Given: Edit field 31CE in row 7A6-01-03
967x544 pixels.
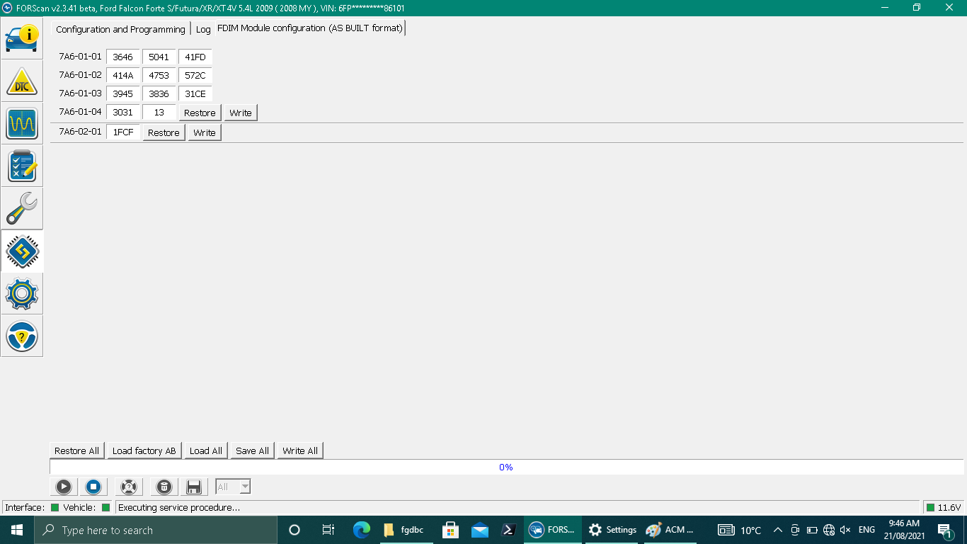Looking at the screenshot, I should (x=195, y=93).
